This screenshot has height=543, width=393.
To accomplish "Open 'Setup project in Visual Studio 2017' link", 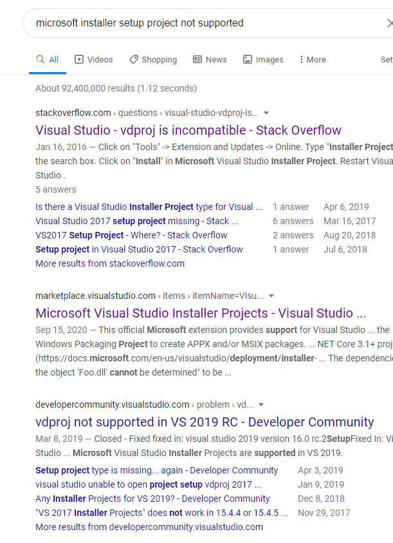I will (139, 249).
